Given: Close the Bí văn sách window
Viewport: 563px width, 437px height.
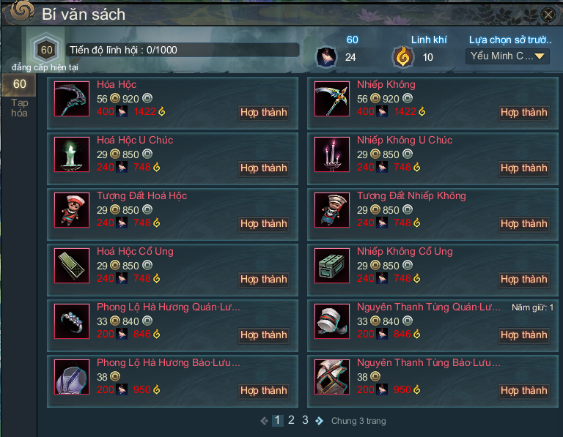Looking at the screenshot, I should click(x=548, y=15).
